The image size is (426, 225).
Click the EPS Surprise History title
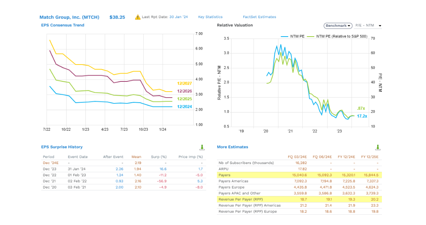(62, 147)
